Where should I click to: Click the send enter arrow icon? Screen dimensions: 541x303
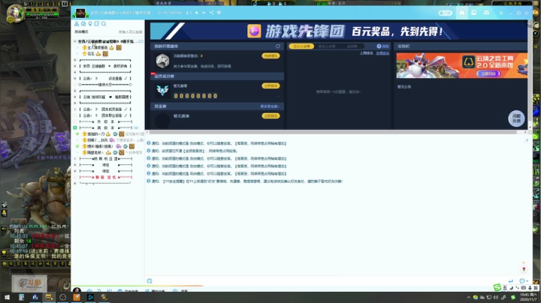pyautogui.click(x=511, y=281)
